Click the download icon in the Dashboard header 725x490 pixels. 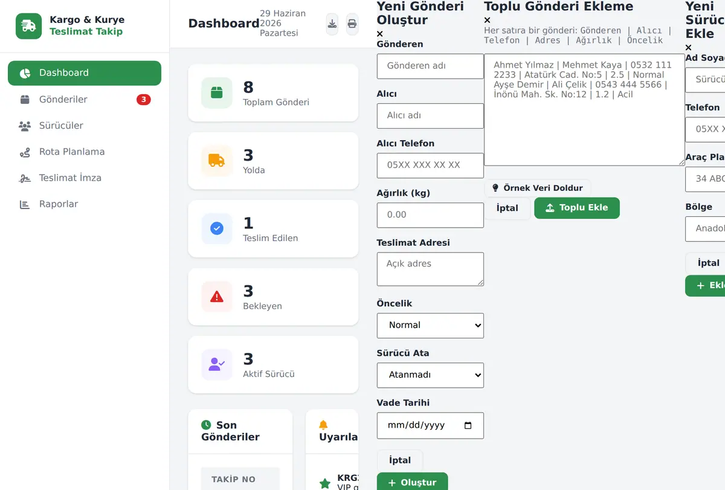coord(332,24)
